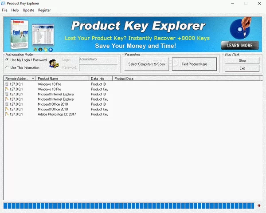This screenshot has height=213, width=266.
Task: Sort by Remote Address column dropdown arrow
Action: [x=33, y=78]
